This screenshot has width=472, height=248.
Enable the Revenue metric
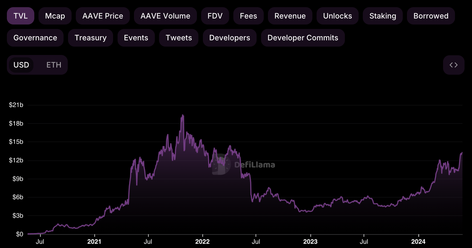(290, 16)
